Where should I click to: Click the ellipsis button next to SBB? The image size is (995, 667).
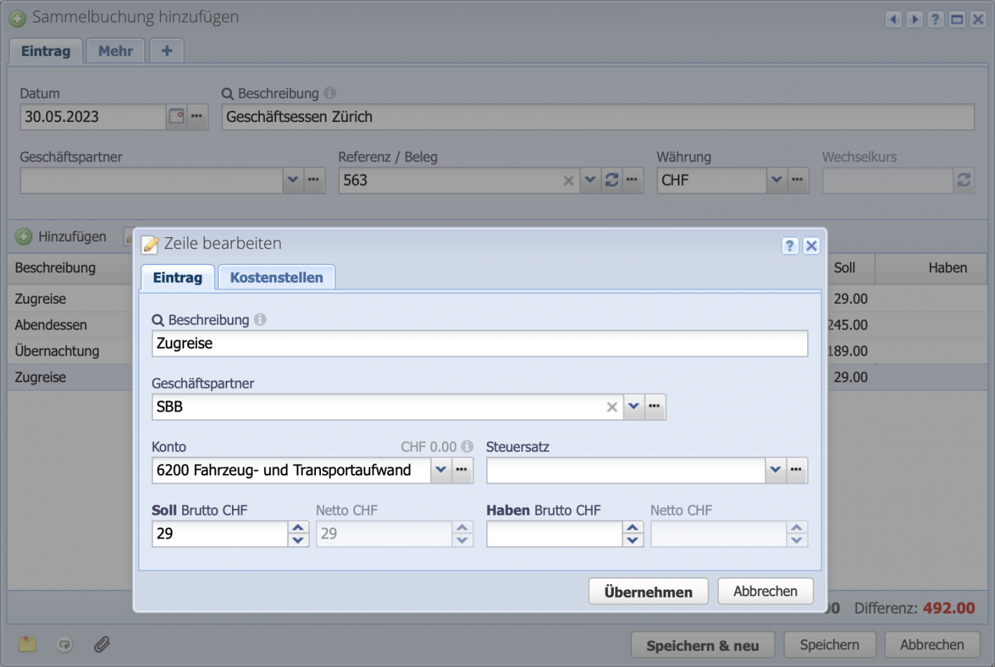(x=654, y=407)
